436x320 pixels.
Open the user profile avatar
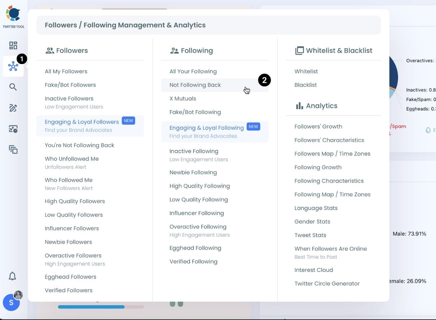11,302
